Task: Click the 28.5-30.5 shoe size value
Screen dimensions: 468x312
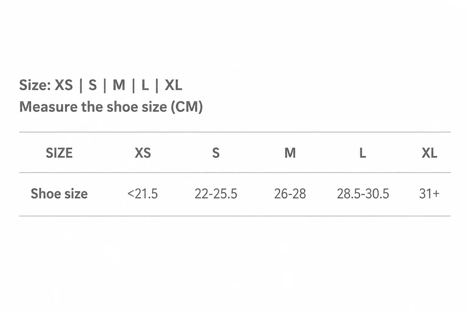Action: pyautogui.click(x=363, y=194)
